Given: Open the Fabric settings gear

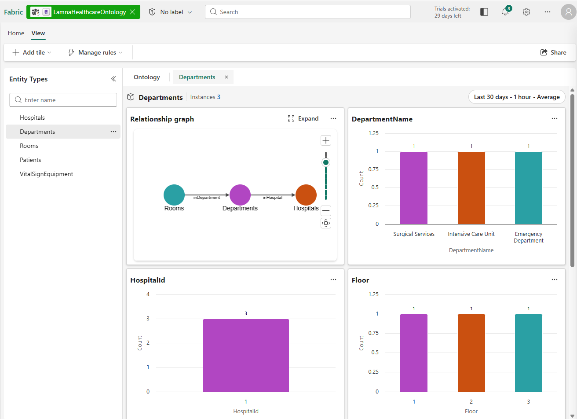Looking at the screenshot, I should (x=526, y=12).
